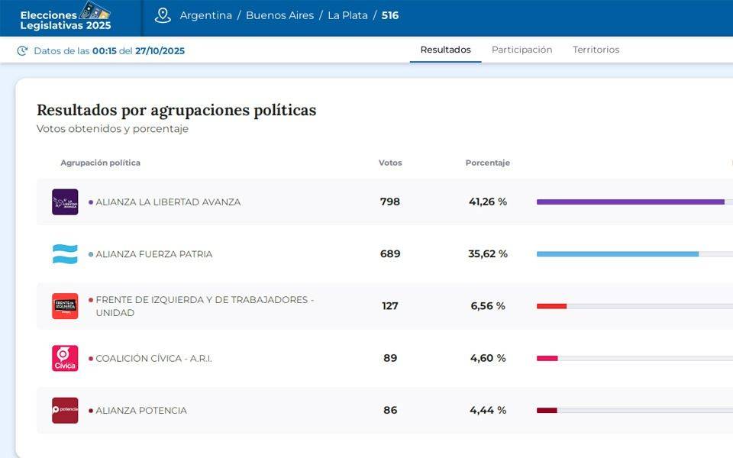
Task: Click Frente de Izquierda party logo
Action: pos(65,306)
